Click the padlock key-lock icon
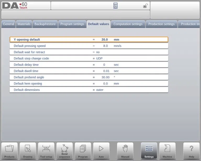201x161 pixels. pos(145,6)
